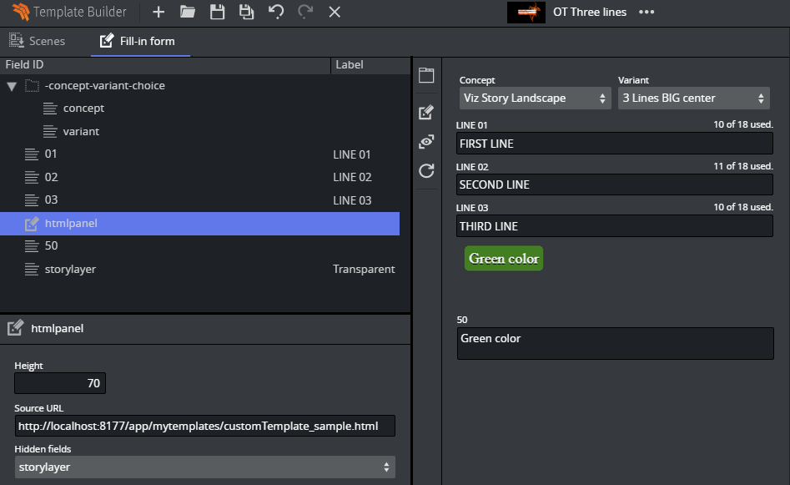Switch to the Scenes tab

[x=38, y=41]
